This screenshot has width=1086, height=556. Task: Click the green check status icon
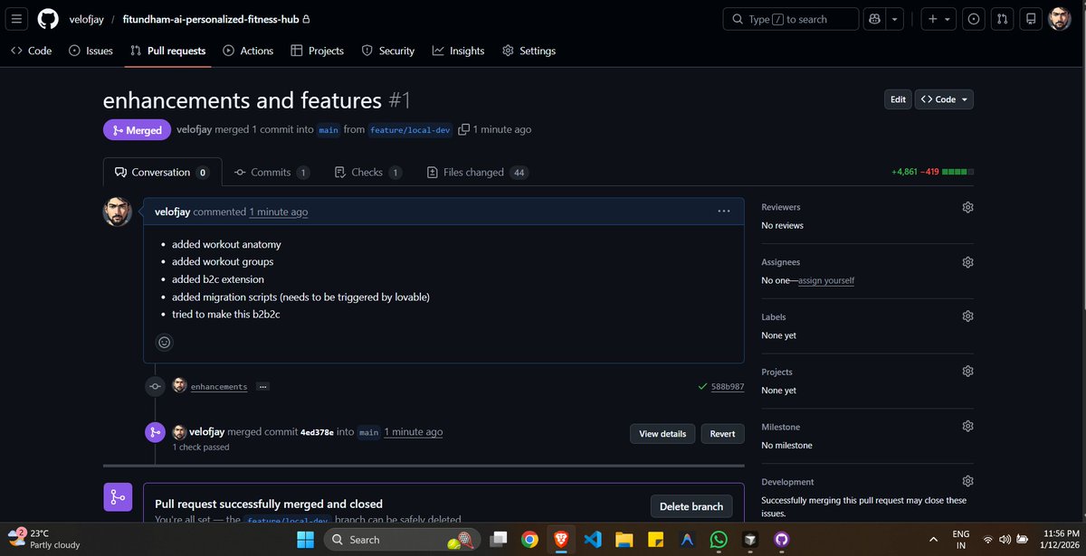click(x=703, y=386)
